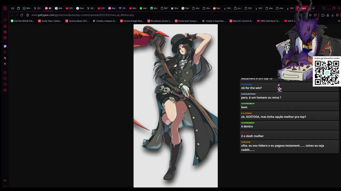
Task: Click chat message 'é o slash mulher'
Action: click(x=252, y=136)
